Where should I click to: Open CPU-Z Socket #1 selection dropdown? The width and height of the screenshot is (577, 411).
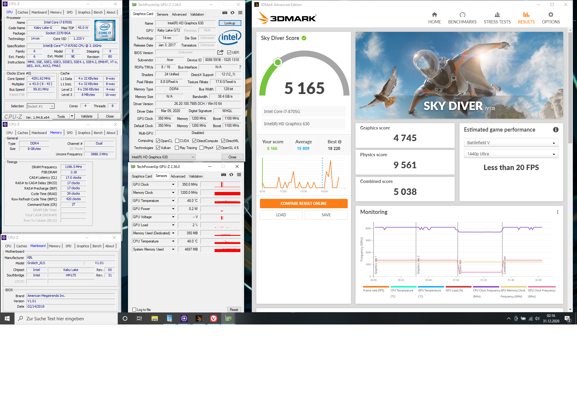41,106
